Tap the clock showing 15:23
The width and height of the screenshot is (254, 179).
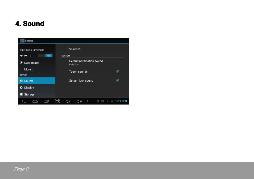118,101
